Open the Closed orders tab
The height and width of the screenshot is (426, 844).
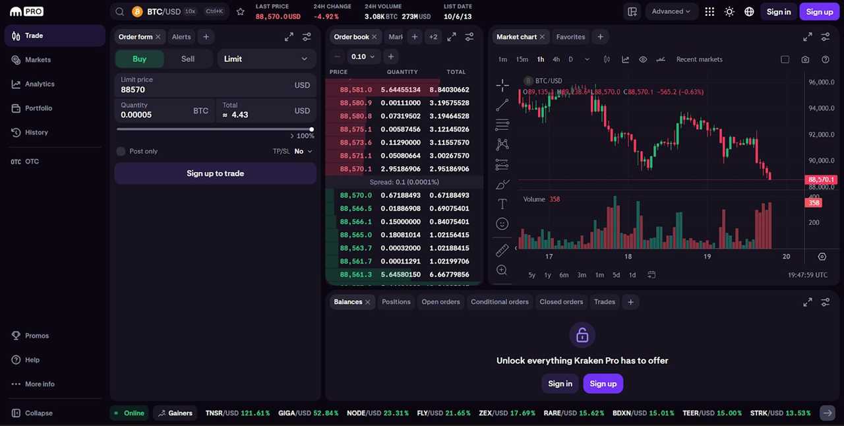tap(561, 301)
